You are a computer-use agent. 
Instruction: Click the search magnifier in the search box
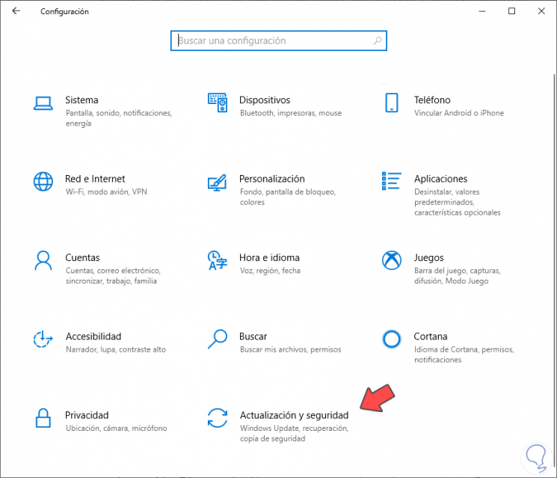(378, 41)
